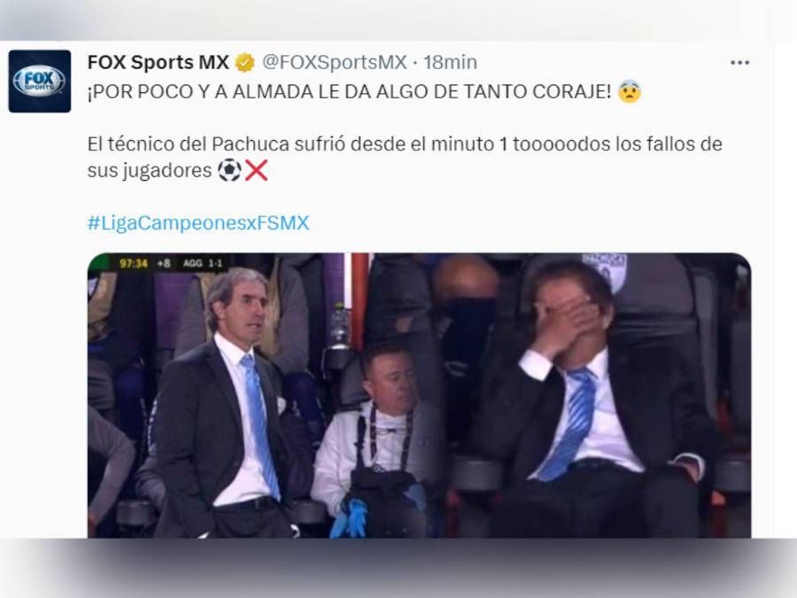This screenshot has width=797, height=598.
Task: Open the FOX Sports MX account name
Action: click(159, 62)
